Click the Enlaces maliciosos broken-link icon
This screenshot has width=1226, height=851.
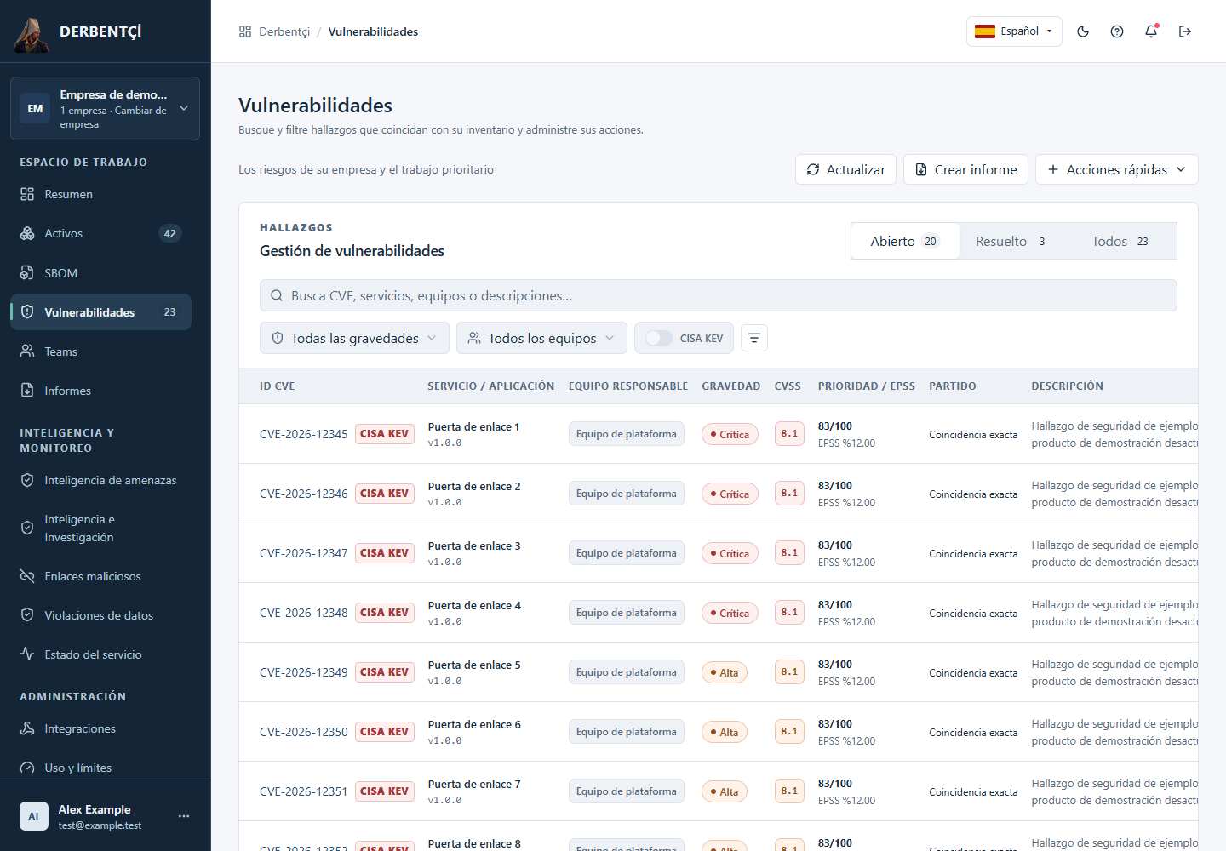(27, 576)
